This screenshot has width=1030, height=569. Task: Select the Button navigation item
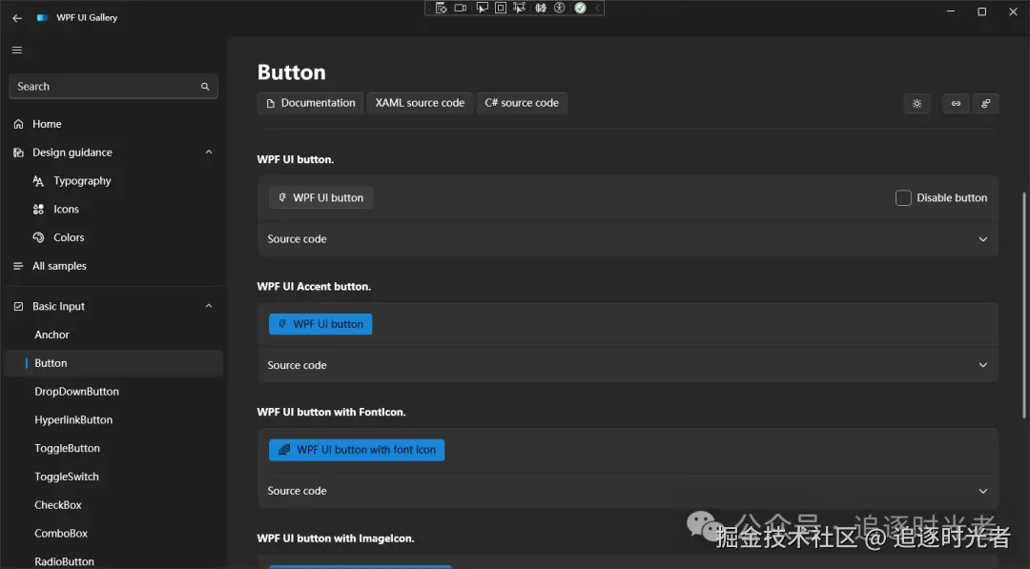pyautogui.click(x=113, y=363)
